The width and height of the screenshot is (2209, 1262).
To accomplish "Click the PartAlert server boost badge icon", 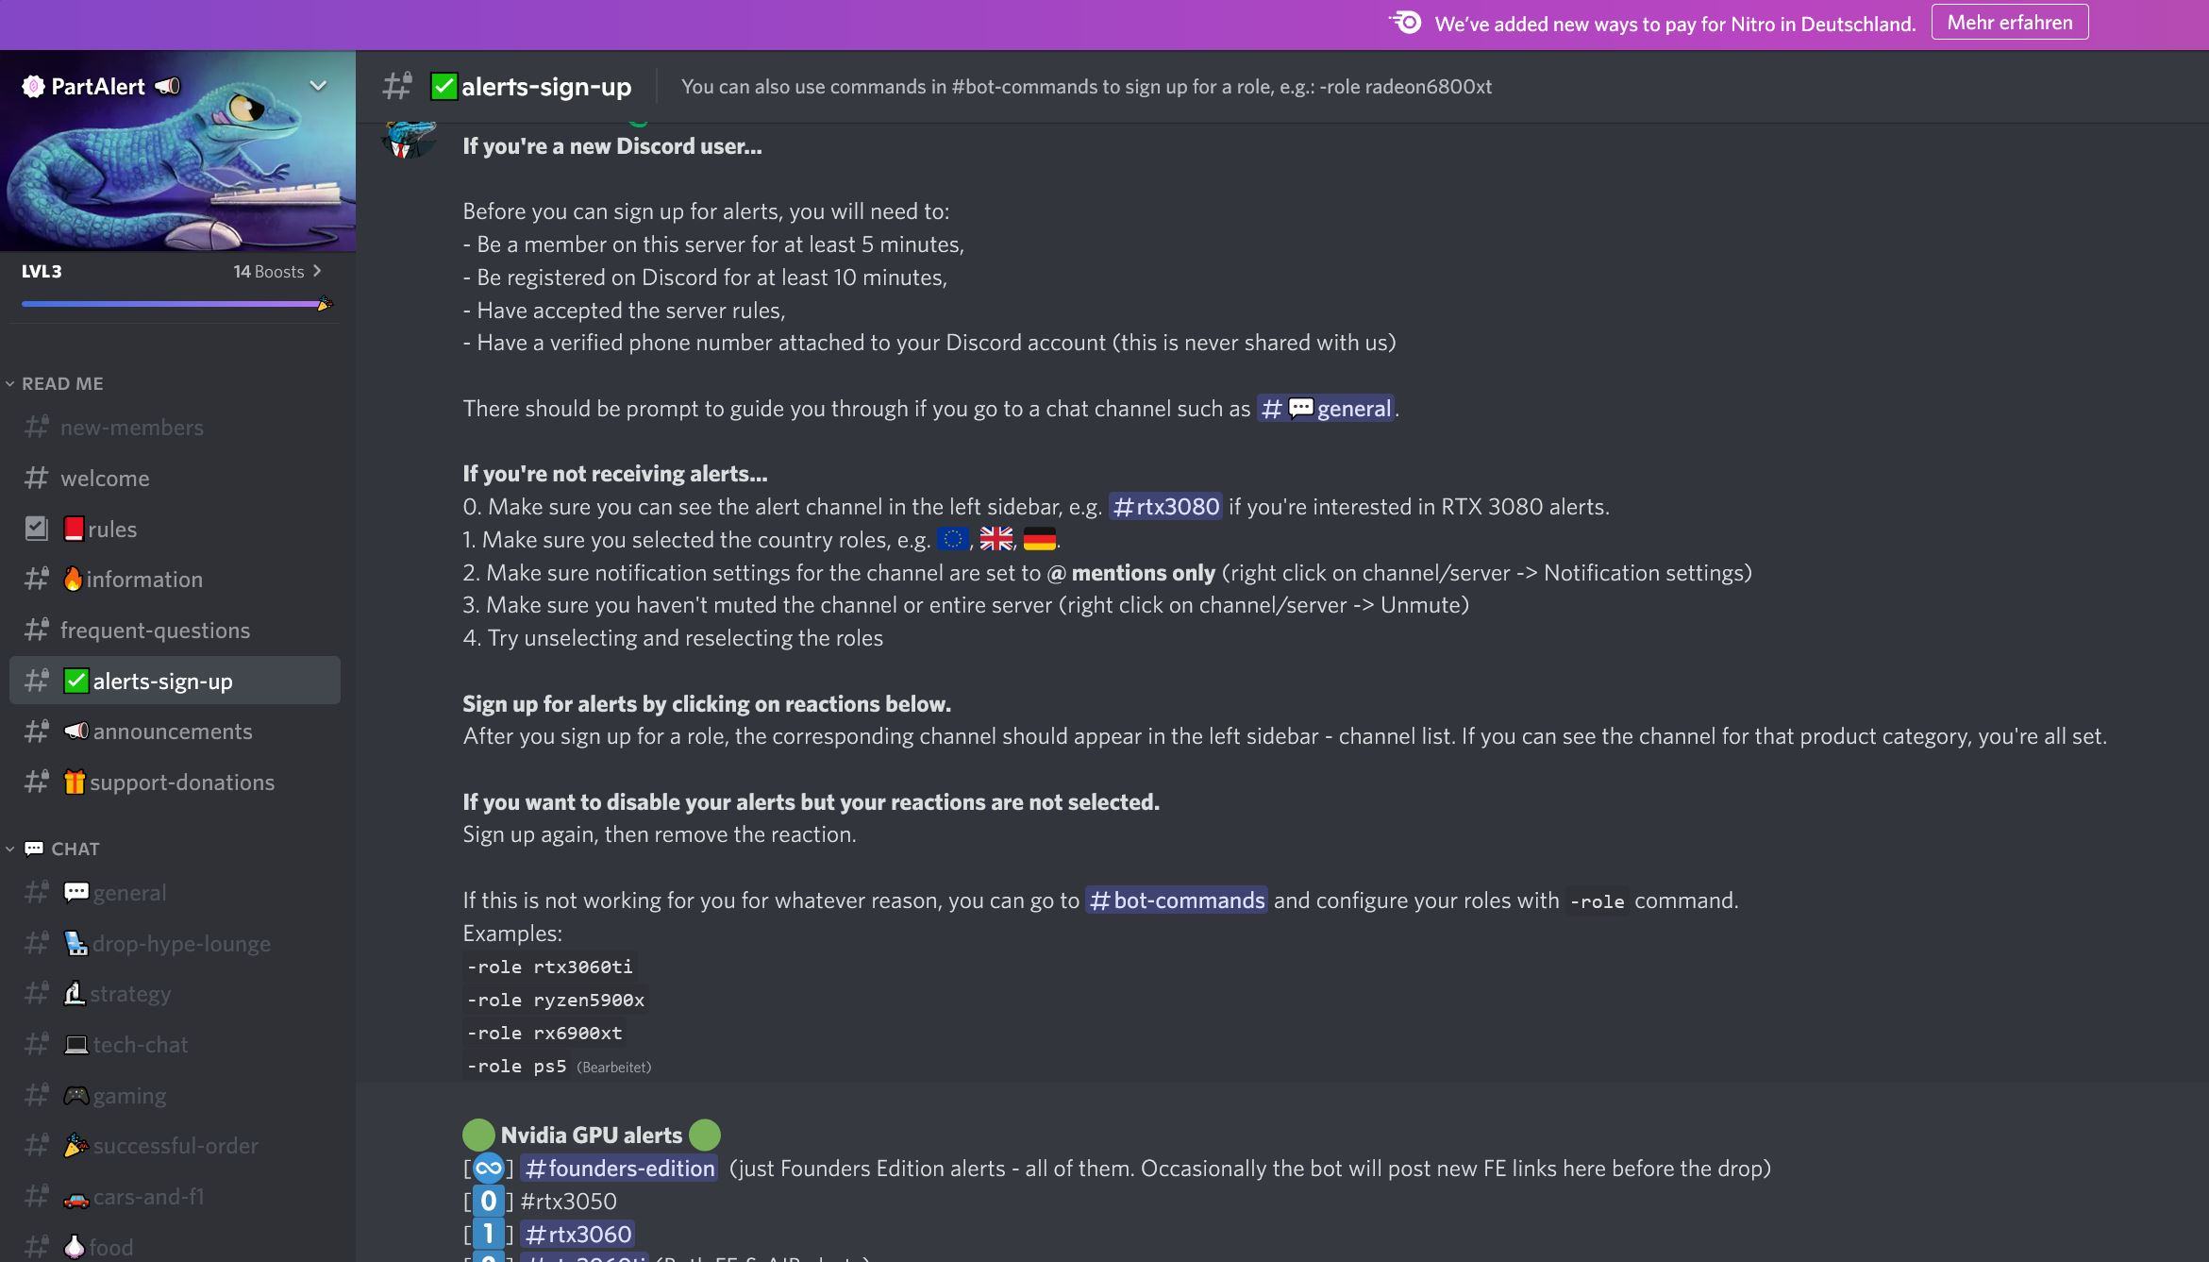I will tap(33, 87).
